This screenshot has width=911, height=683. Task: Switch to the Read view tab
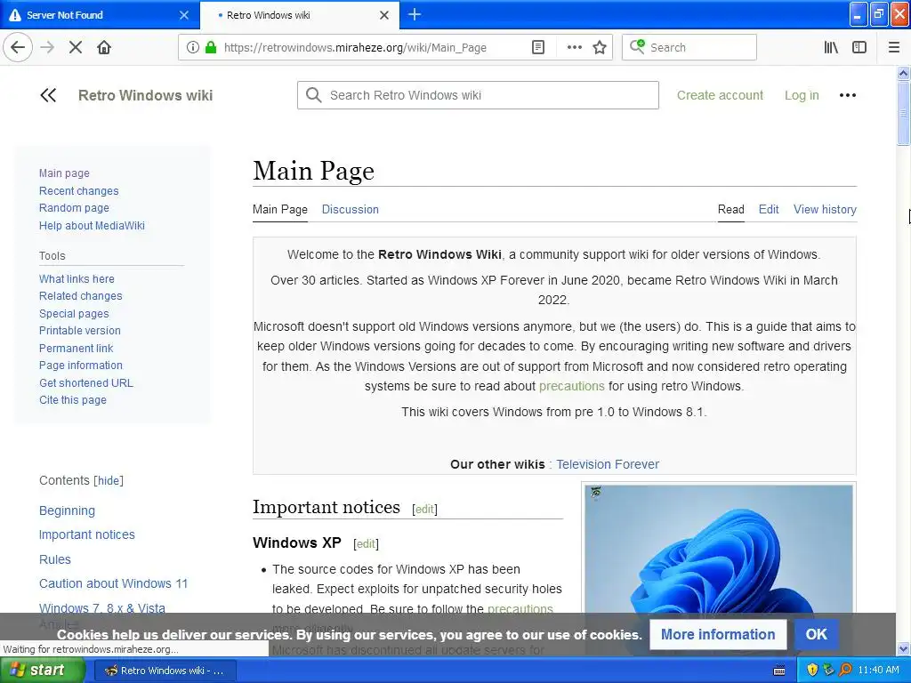click(731, 209)
